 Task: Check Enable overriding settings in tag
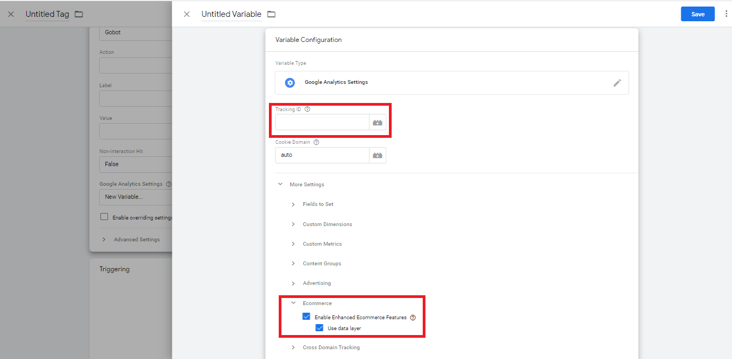point(104,217)
